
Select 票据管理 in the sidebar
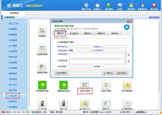[x=13, y=74]
